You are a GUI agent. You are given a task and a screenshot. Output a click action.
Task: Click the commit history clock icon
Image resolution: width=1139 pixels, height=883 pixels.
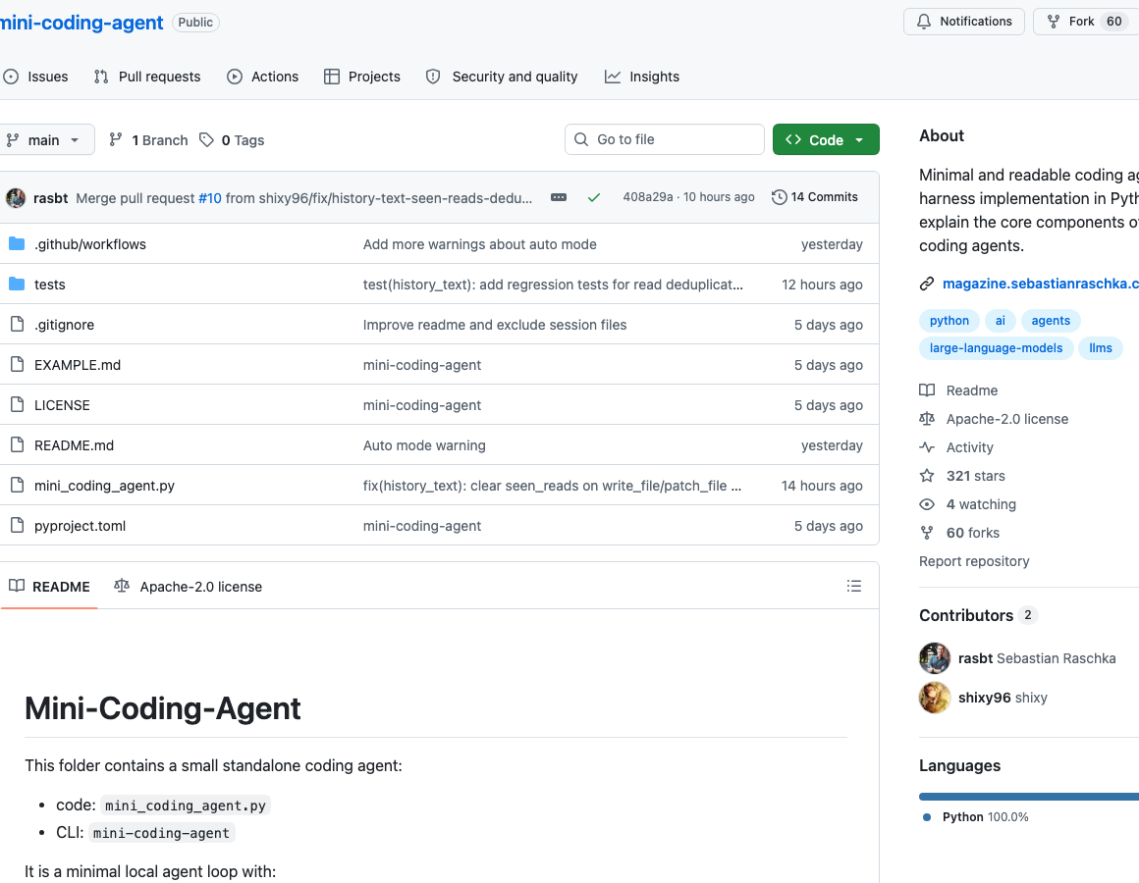(x=781, y=196)
